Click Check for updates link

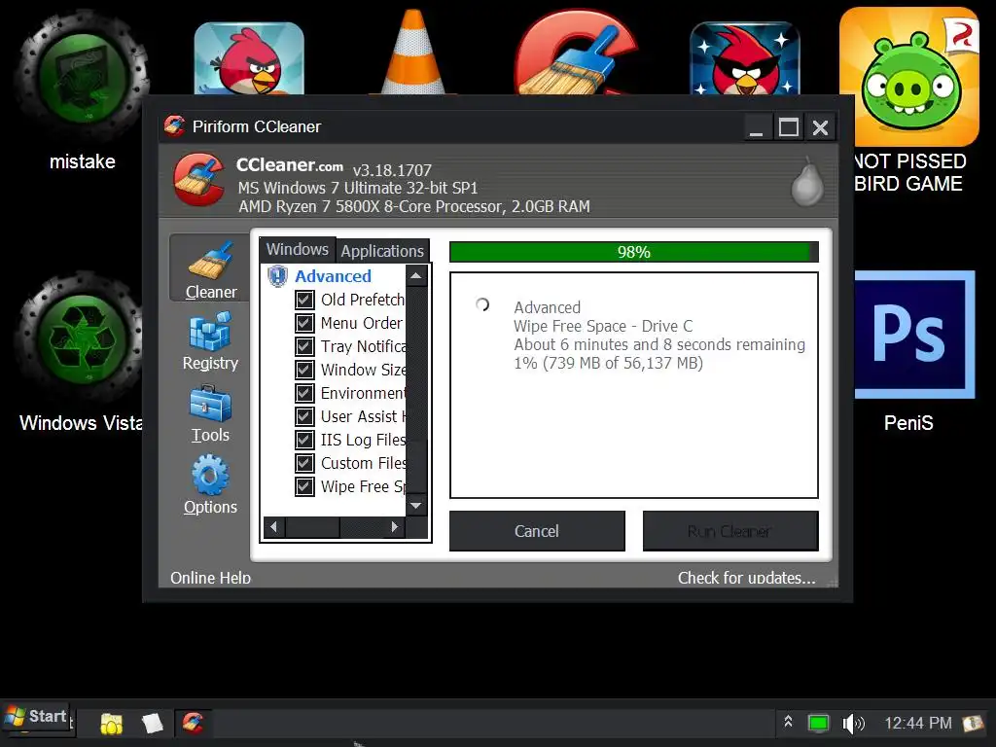click(x=746, y=578)
